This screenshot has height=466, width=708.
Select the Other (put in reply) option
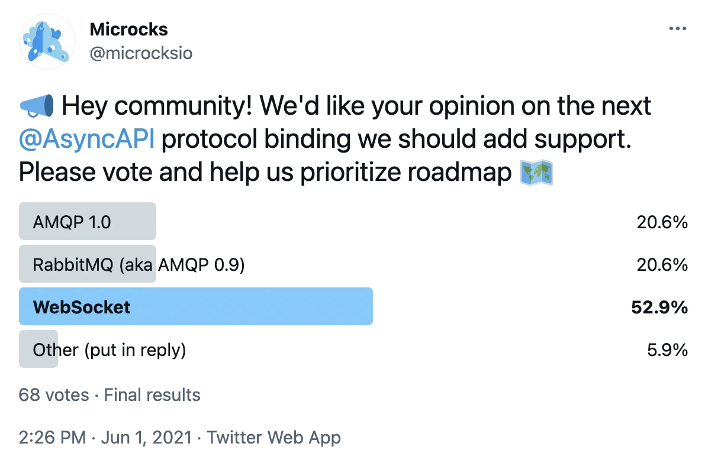110,350
